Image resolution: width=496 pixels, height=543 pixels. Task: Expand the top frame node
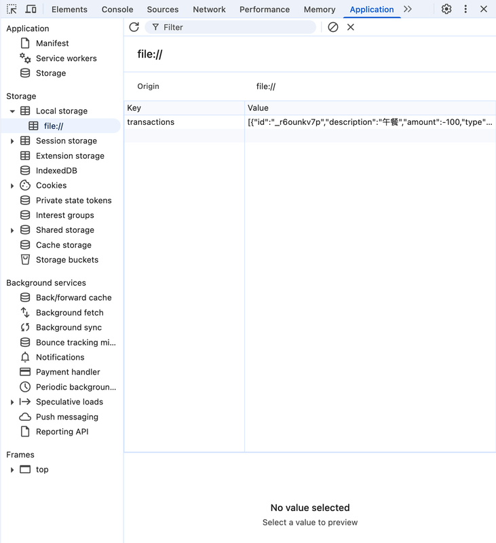click(12, 470)
